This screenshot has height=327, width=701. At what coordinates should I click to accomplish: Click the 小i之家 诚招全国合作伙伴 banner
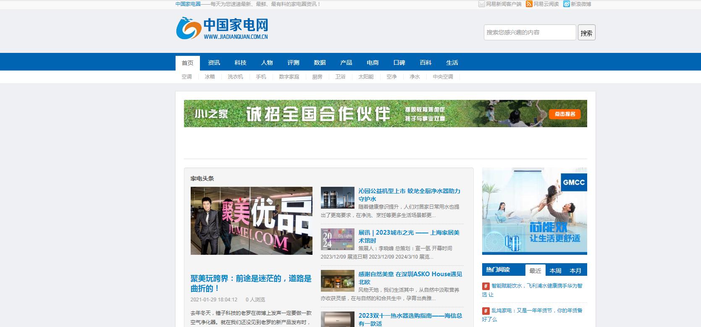(385, 113)
